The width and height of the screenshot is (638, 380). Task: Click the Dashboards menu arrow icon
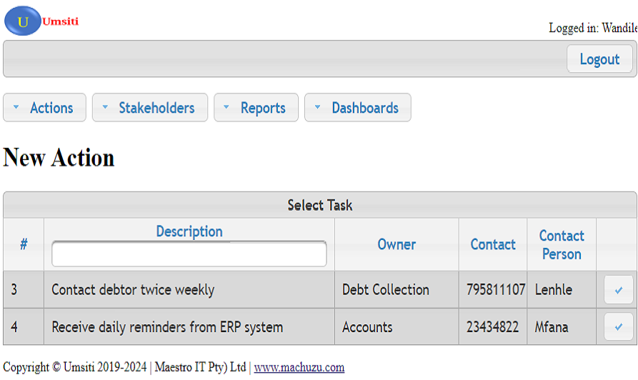(x=317, y=108)
